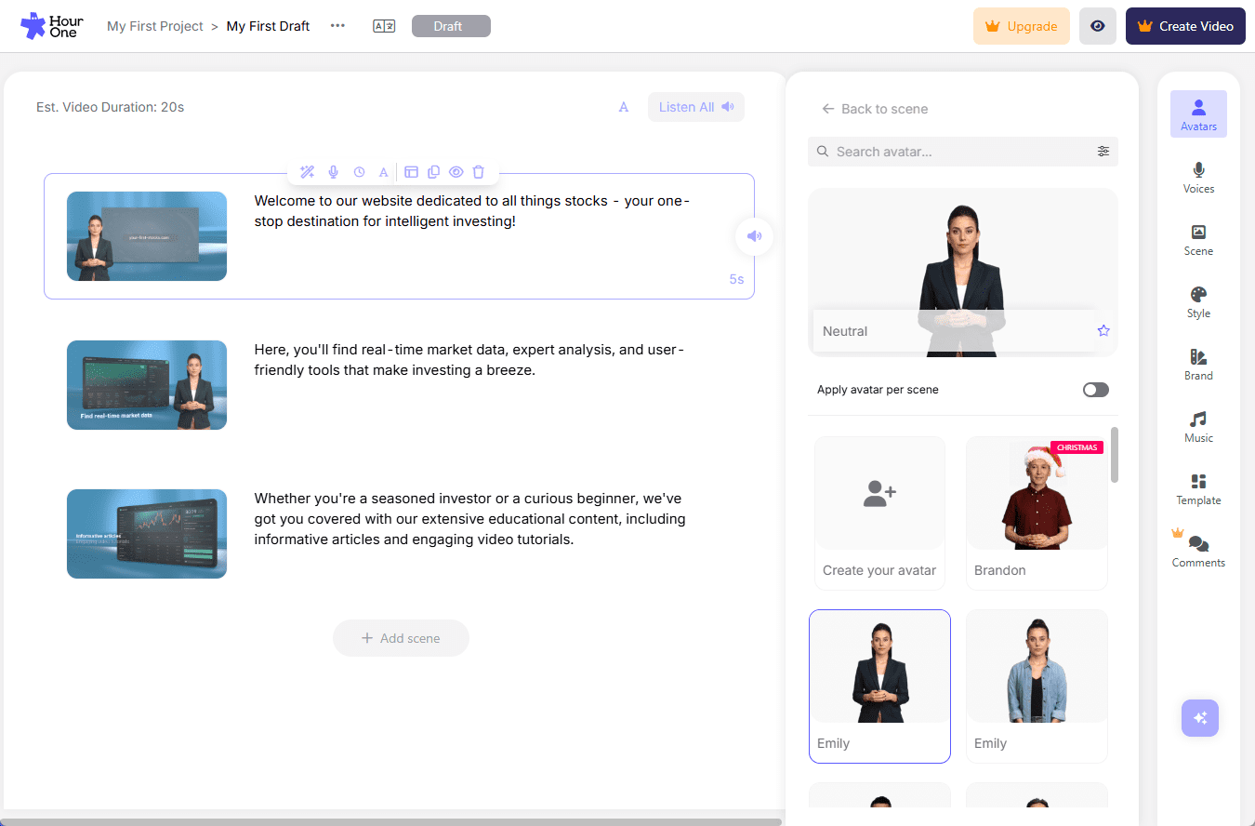Select the Create your avatar card
This screenshot has height=826, width=1255.
(879, 513)
